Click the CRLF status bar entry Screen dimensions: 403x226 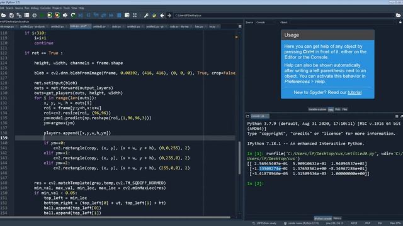368,223
